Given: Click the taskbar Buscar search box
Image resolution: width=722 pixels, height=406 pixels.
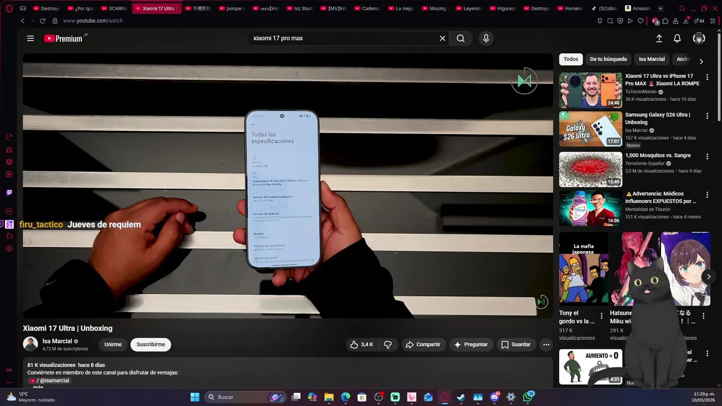Looking at the screenshot, I should 245,397.
